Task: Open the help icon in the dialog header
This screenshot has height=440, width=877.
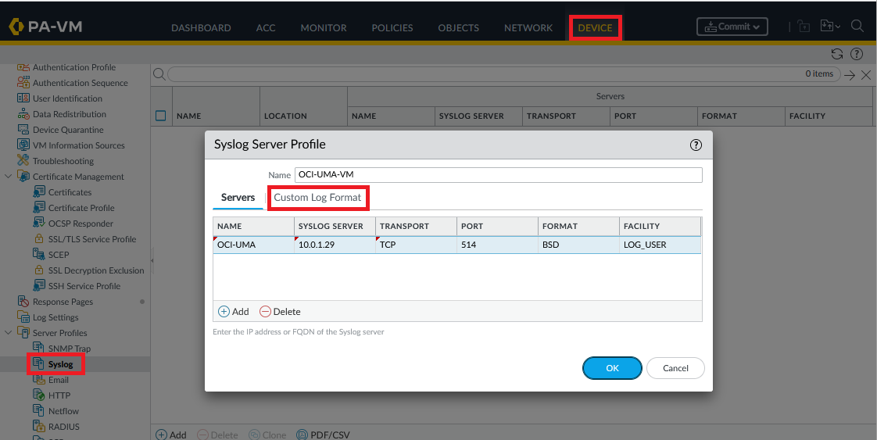Action: point(696,145)
